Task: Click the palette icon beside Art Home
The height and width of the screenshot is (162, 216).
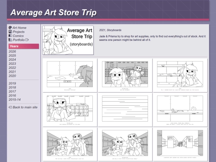Action: 10,28
